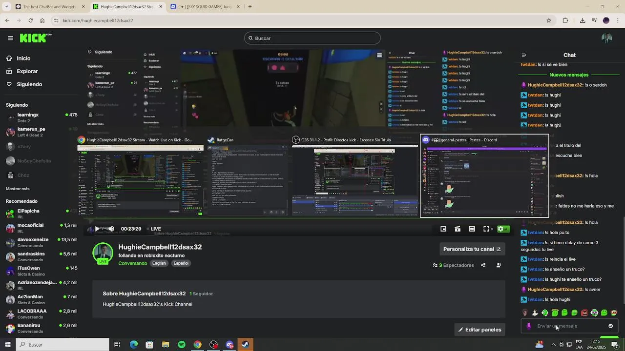
Task: Open player quality settings gear
Action: tap(500, 229)
